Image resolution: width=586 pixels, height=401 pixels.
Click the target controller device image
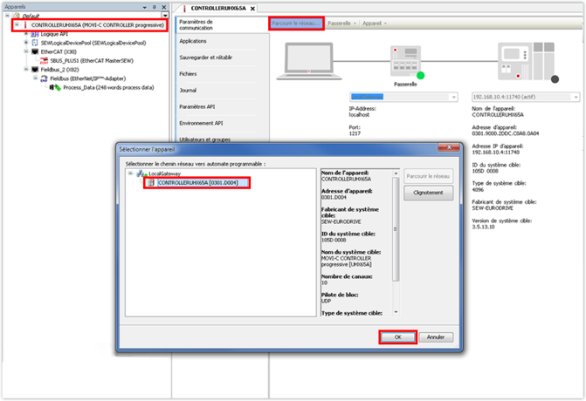tap(522, 63)
